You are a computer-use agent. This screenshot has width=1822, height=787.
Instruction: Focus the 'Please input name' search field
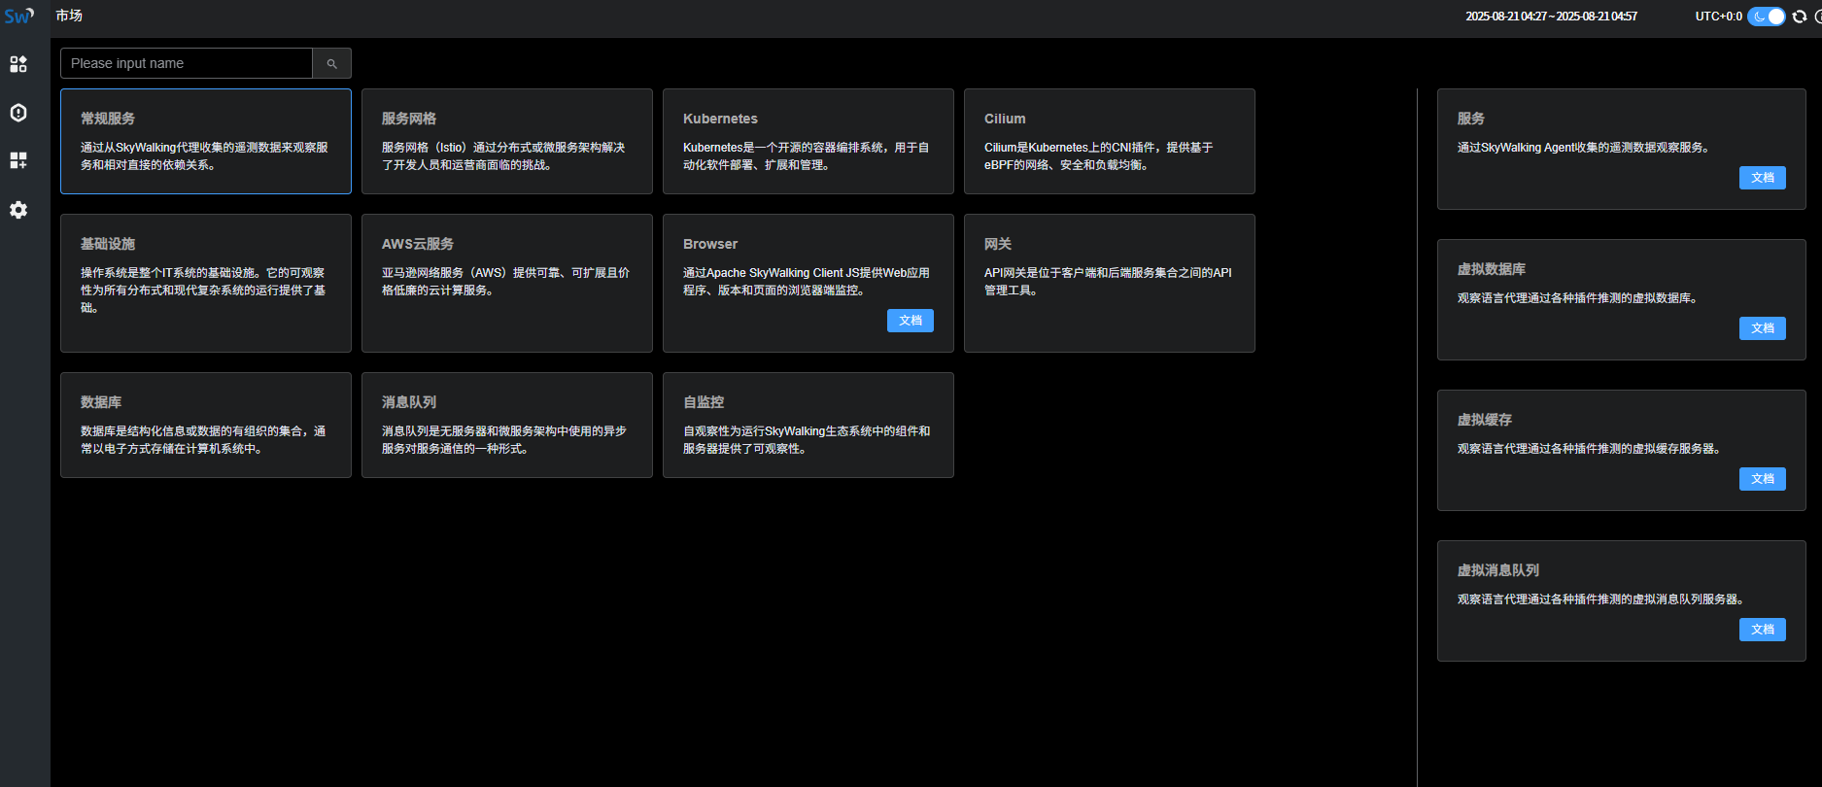tap(187, 63)
